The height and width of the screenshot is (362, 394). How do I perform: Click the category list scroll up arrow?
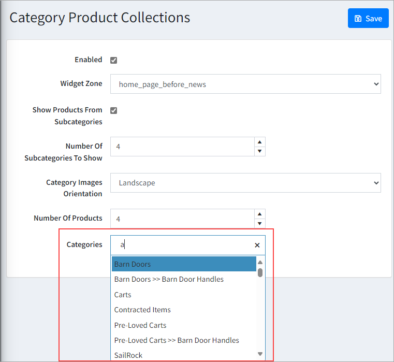click(260, 262)
